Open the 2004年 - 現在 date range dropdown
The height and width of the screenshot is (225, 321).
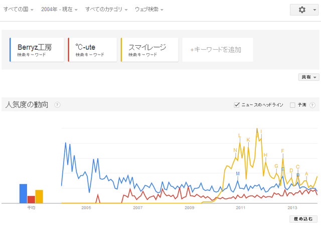pyautogui.click(x=59, y=10)
